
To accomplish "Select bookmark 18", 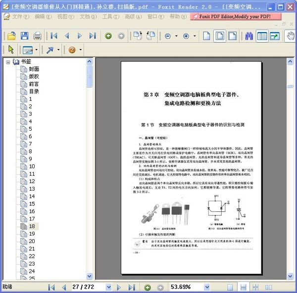I will point(32,226).
